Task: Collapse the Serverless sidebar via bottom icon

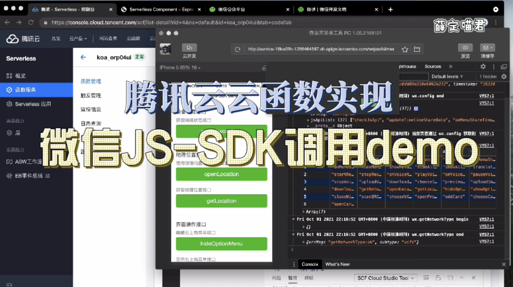Action: (9, 284)
